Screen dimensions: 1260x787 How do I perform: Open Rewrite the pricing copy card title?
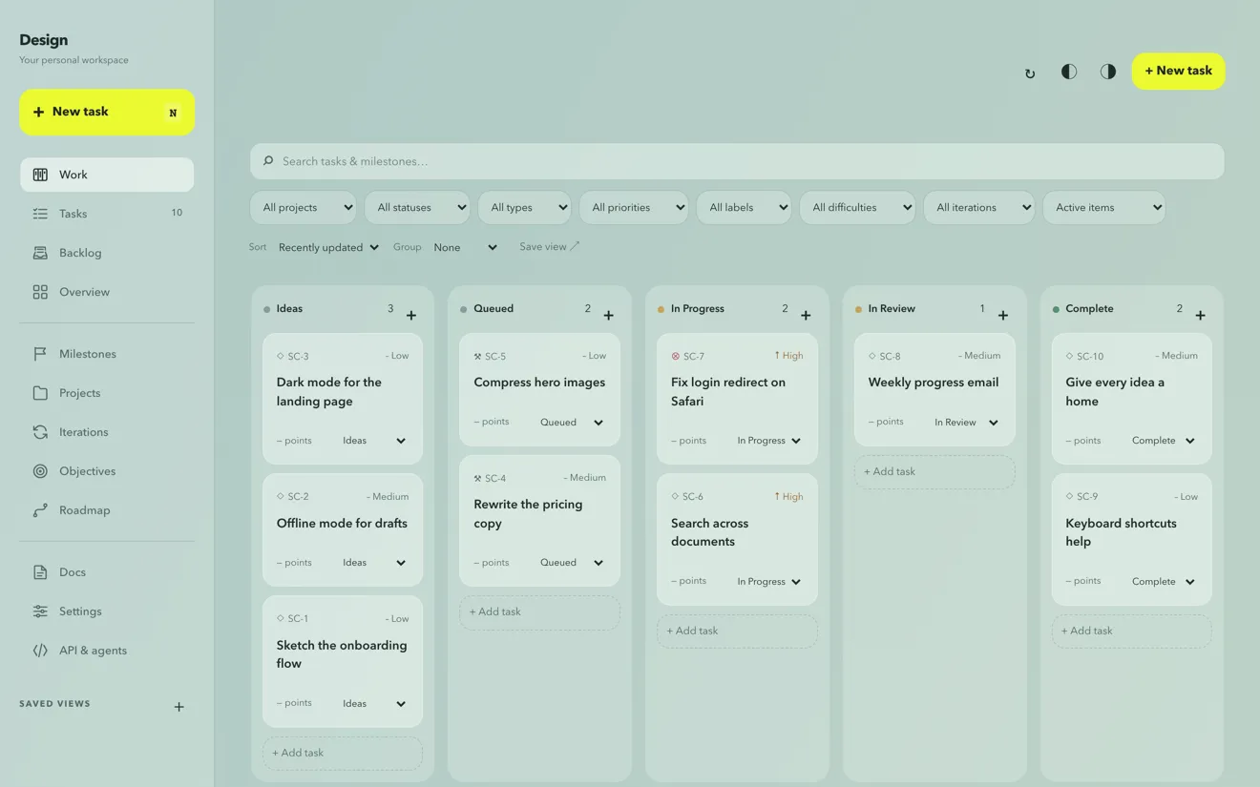[528, 513]
